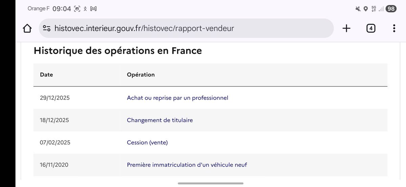Tap the battery indicator showing 98
Viewport: 406px width, 187px height.
[x=391, y=9]
